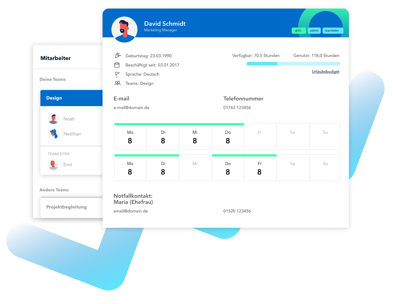Click Noah's avatar in the Design team

click(x=53, y=118)
